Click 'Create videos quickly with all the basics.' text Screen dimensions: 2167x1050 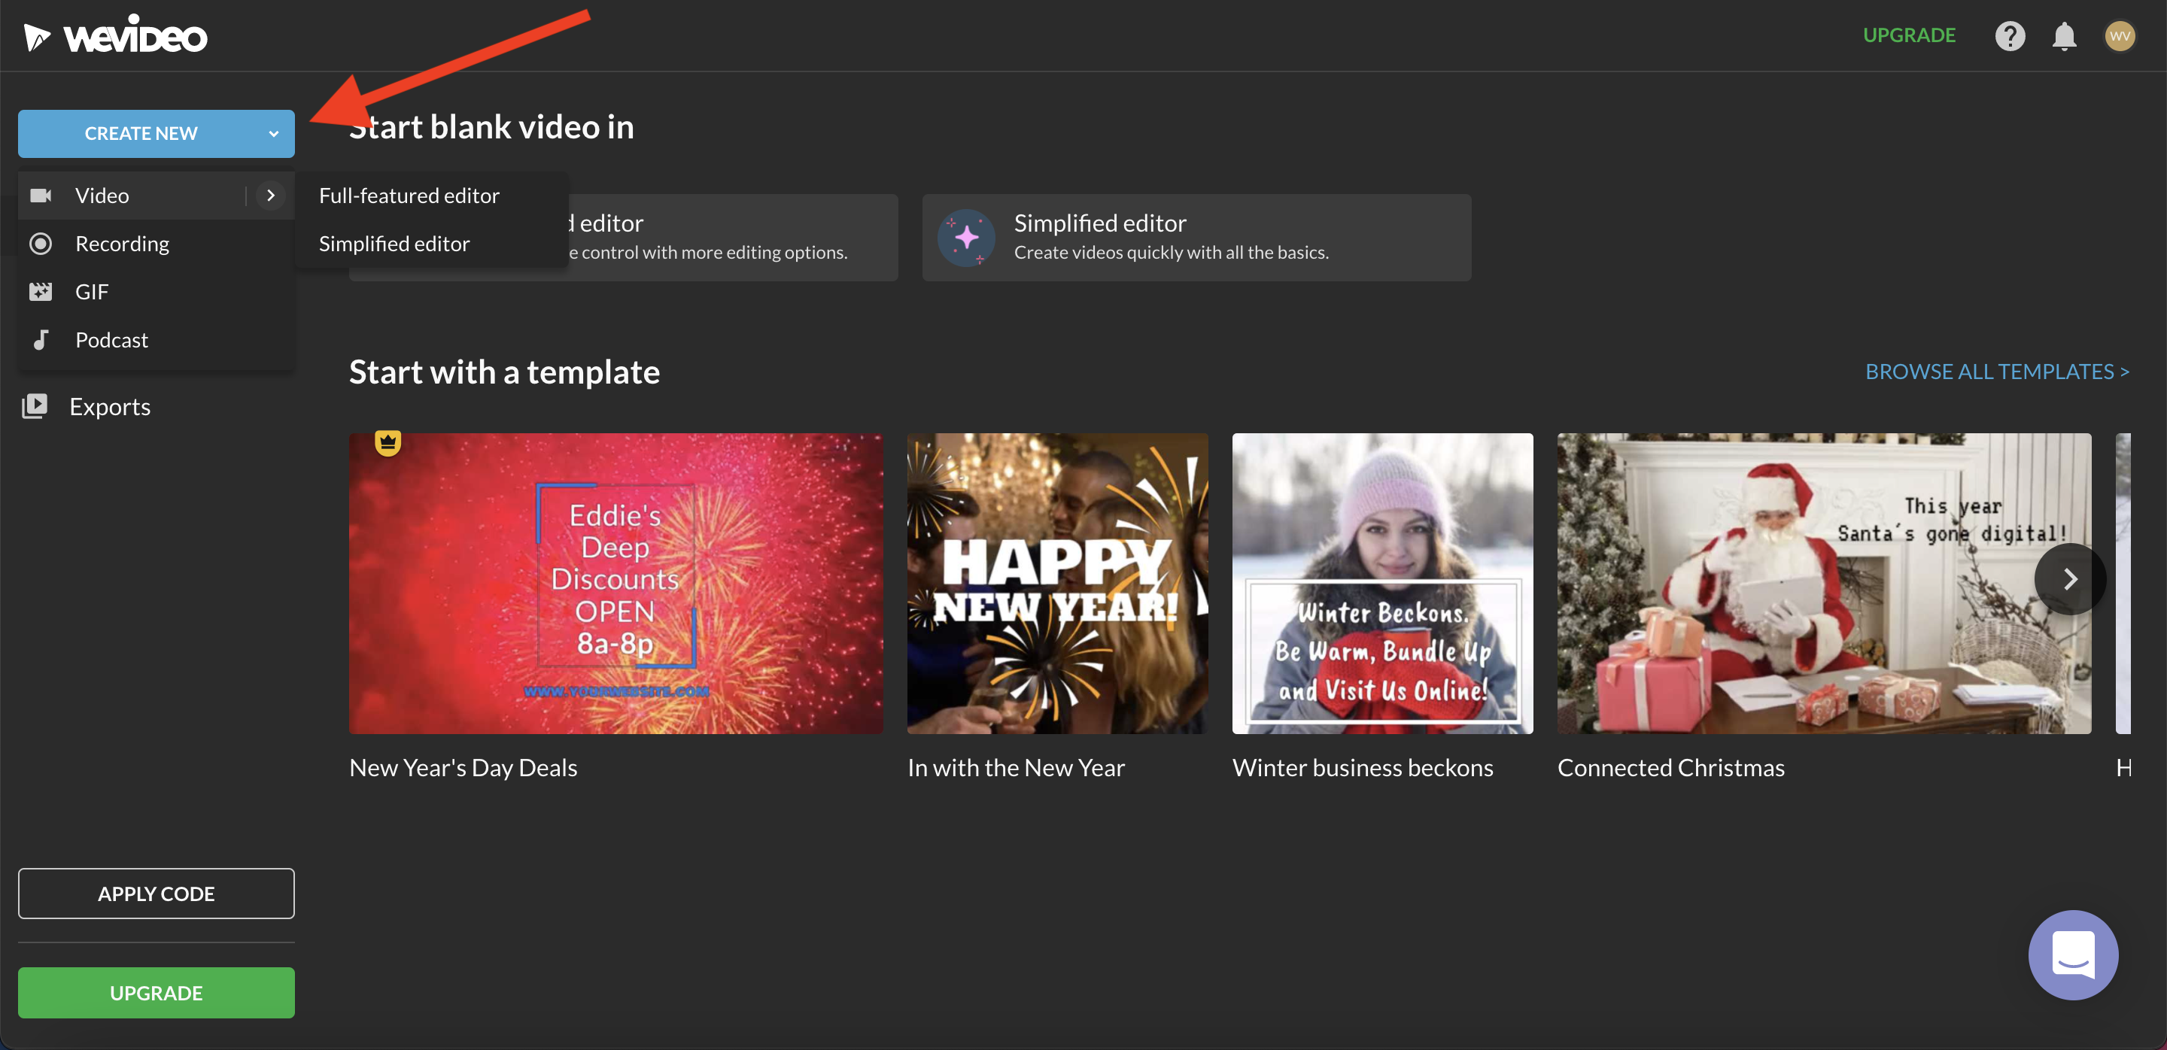pos(1171,252)
